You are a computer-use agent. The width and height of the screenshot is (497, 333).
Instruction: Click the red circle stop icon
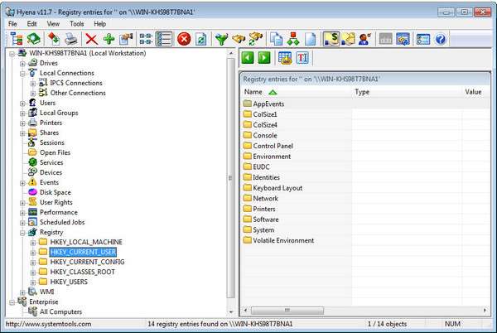(x=184, y=39)
